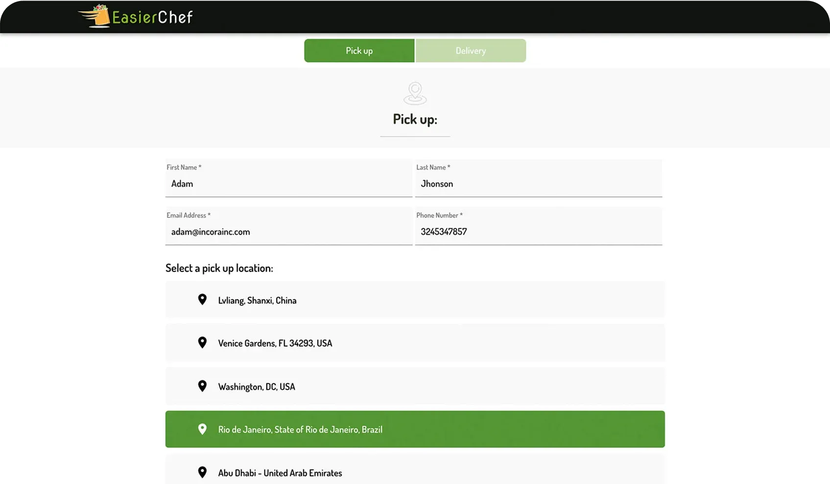Screen dimensions: 830x484
Task: Click the Email Address input field
Action: tap(288, 232)
